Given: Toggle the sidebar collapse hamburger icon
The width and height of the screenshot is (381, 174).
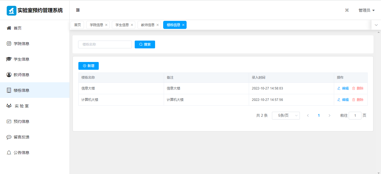Looking at the screenshot, I should [x=78, y=10].
